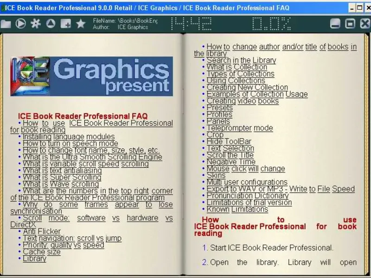
Task: Click the triangle-in-circle toolbar icon
Action: point(51,24)
